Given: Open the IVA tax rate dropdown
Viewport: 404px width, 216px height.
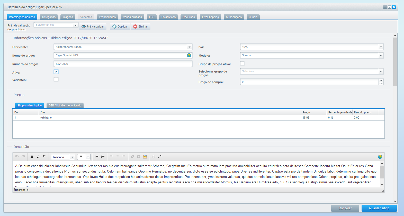Looking at the screenshot, I should [381, 47].
